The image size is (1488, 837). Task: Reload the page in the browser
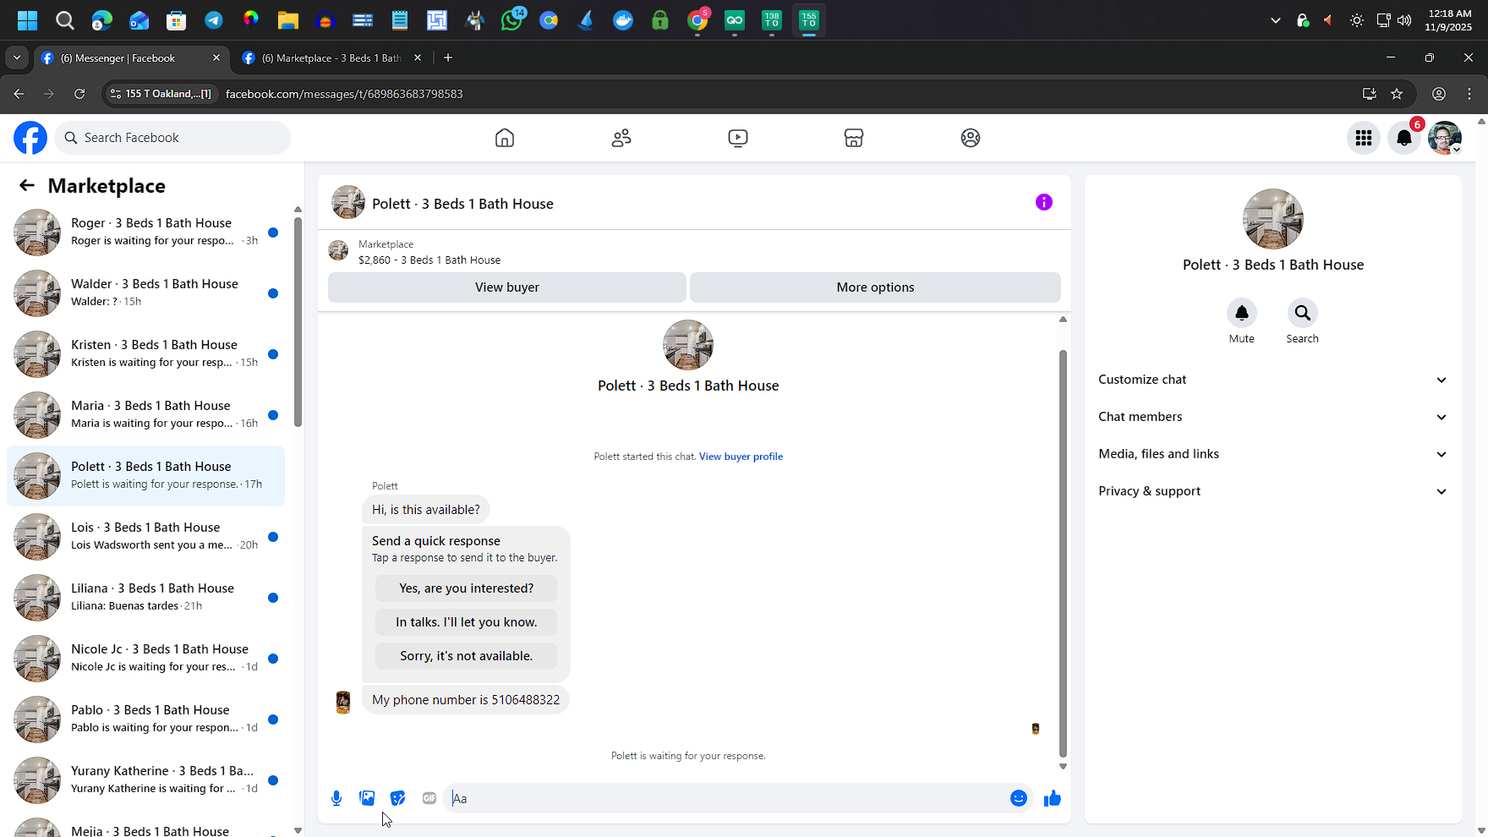click(79, 94)
